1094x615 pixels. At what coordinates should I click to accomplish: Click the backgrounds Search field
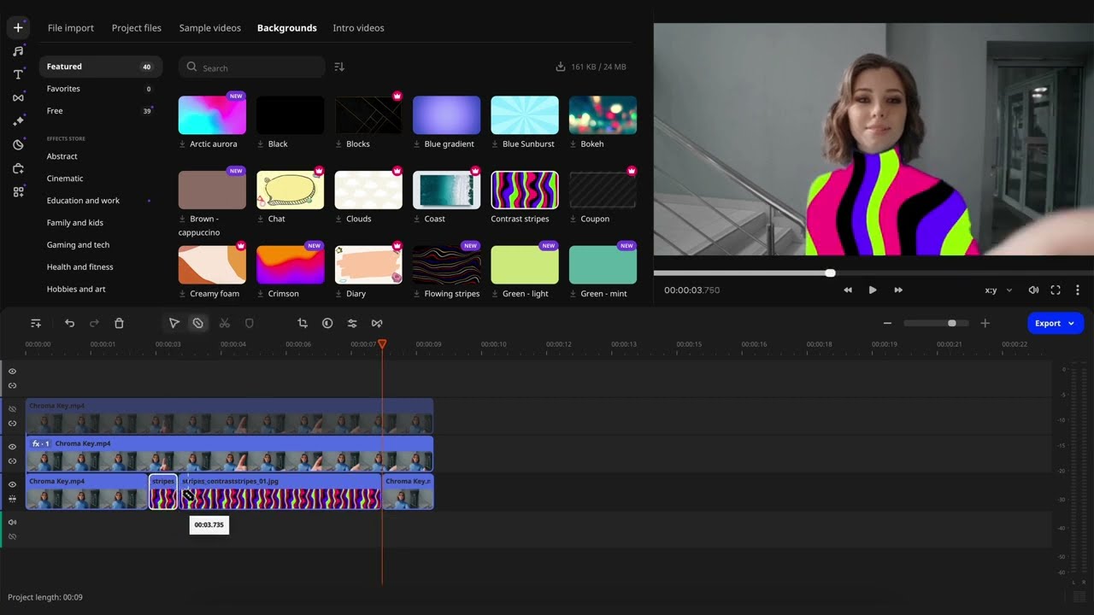[252, 67]
